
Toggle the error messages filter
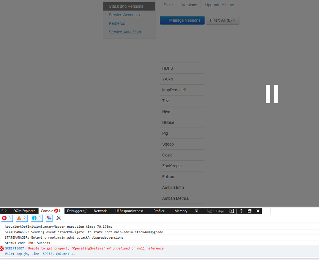click(x=7, y=218)
